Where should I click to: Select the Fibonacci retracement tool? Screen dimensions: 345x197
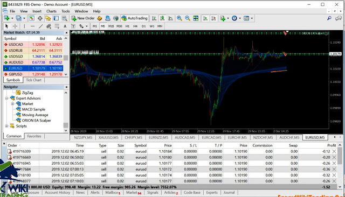point(57,26)
